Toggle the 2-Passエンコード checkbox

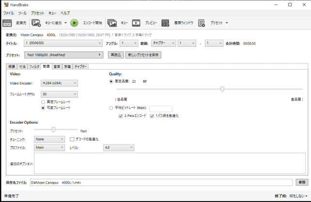(121, 116)
